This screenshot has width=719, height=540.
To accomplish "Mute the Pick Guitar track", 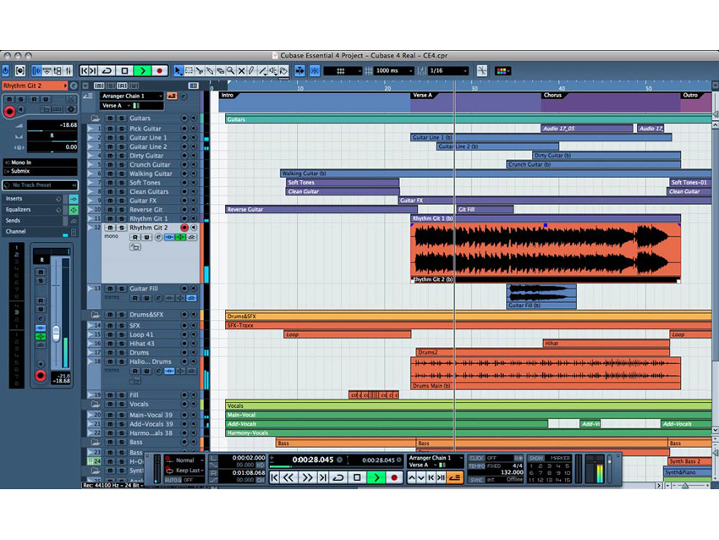I will tap(110, 129).
